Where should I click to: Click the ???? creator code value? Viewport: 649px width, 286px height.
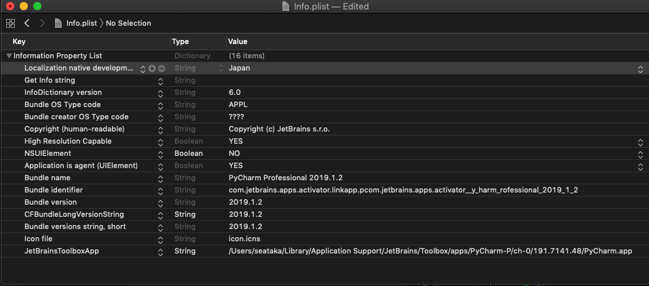click(236, 117)
